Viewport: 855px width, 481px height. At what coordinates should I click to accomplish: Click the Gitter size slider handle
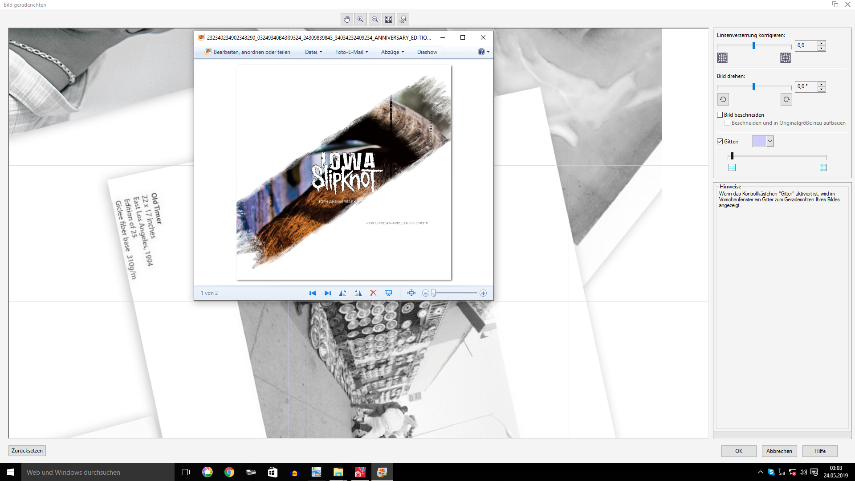tap(732, 156)
